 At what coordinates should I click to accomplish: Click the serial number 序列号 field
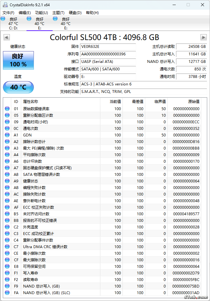108,54
